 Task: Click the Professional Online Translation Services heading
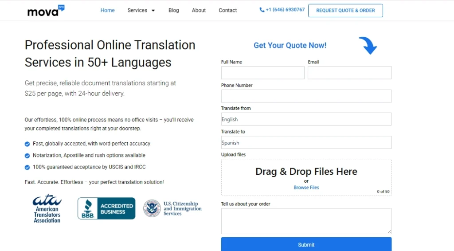[110, 54]
